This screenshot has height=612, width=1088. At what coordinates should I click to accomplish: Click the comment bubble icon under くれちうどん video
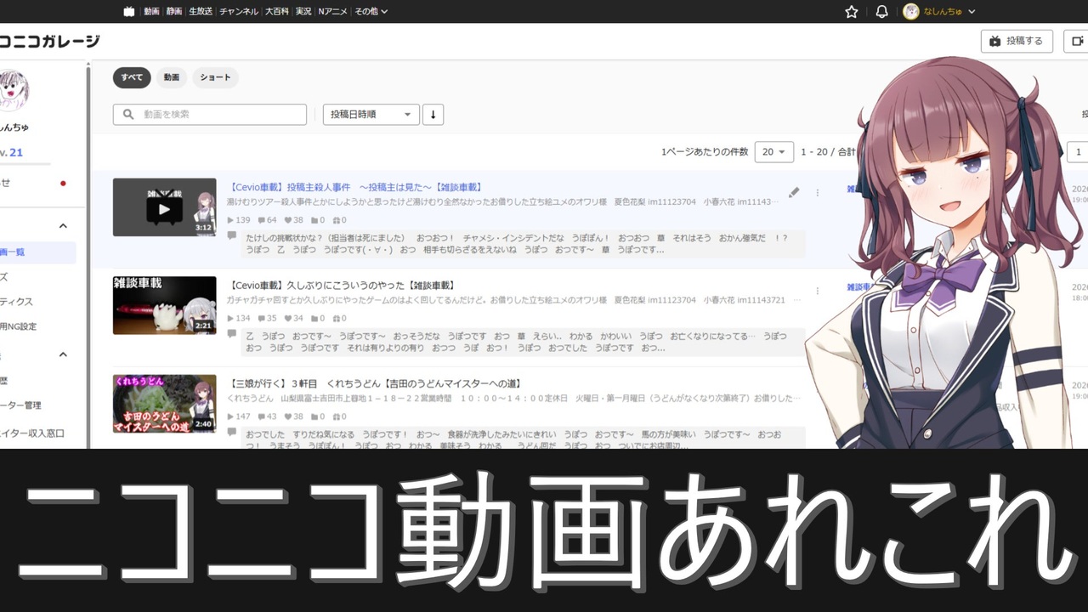click(232, 432)
